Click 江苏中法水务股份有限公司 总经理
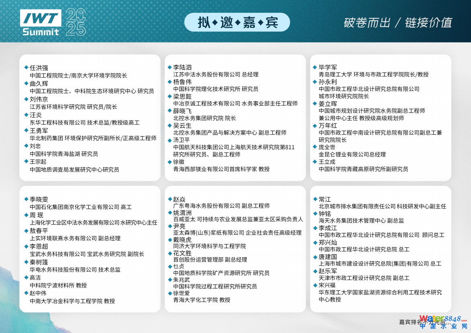This screenshot has width=471, height=333. tap(216, 74)
